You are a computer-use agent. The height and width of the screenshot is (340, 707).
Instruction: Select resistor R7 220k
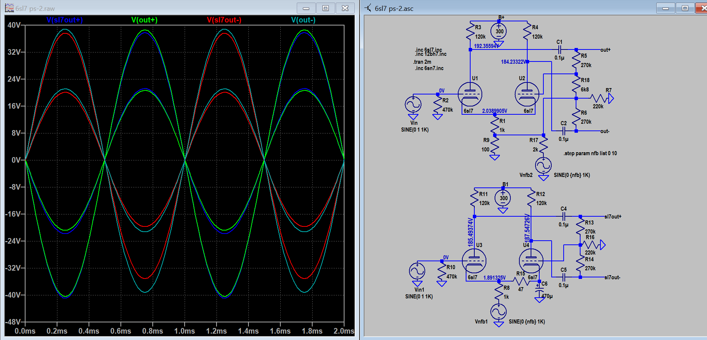(x=600, y=99)
